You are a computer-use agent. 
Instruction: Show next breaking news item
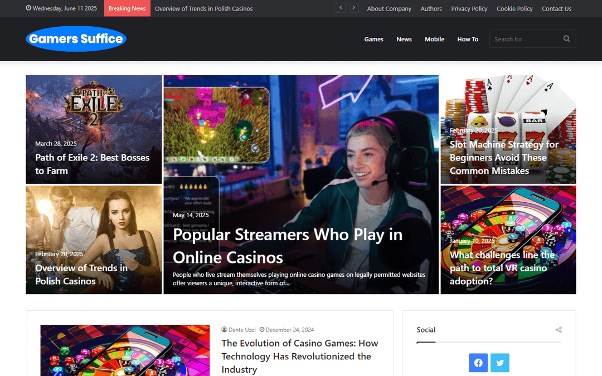[x=353, y=8]
